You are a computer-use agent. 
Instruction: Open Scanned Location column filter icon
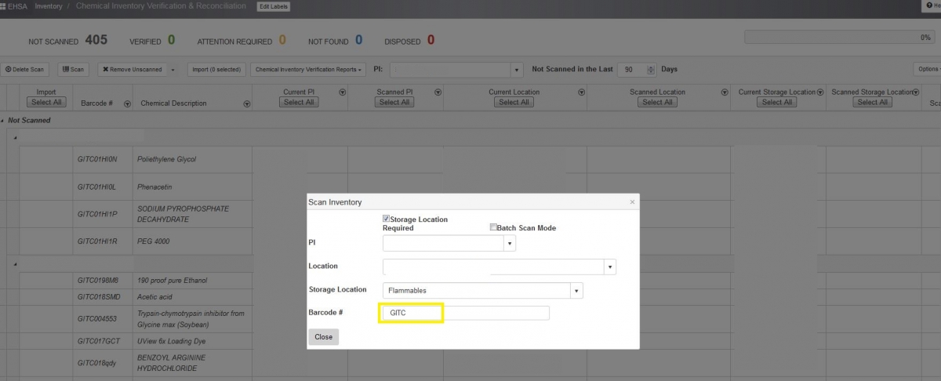point(725,93)
